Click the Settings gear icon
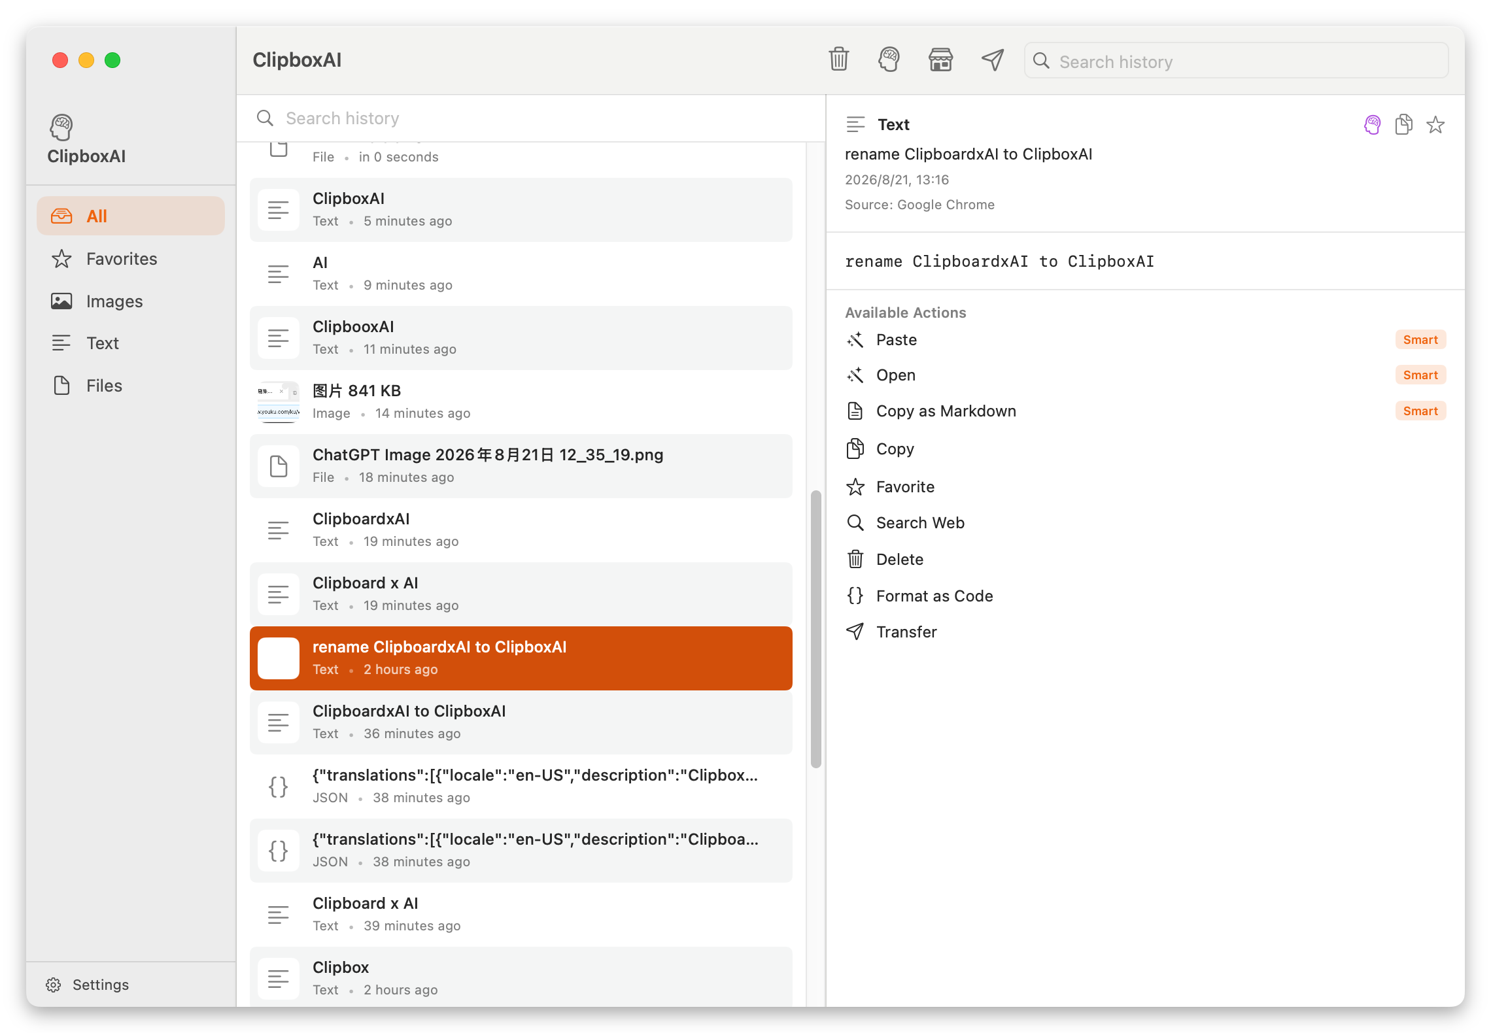 click(x=54, y=985)
